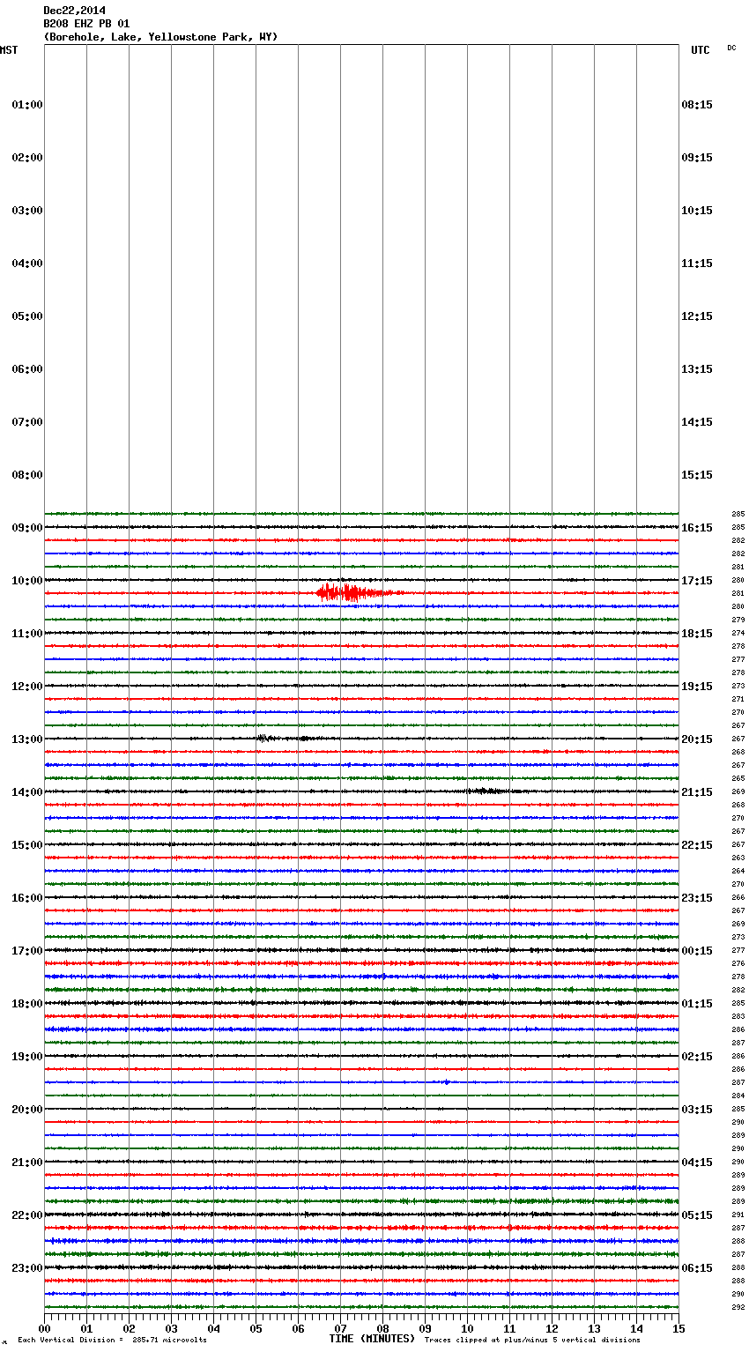Click the 02:15 UTC time label
Image resolution: width=749 pixels, height=1352 pixels.
(x=697, y=1057)
